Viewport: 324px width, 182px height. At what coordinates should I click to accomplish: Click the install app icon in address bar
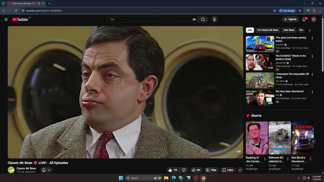pos(275,11)
